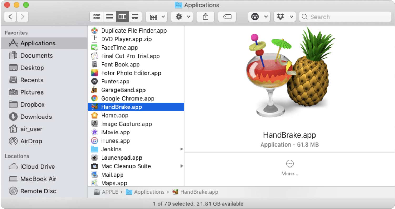Open Dropbox folder in the sidebar
Viewport: 395px width, 209px height.
pyautogui.click(x=44, y=104)
